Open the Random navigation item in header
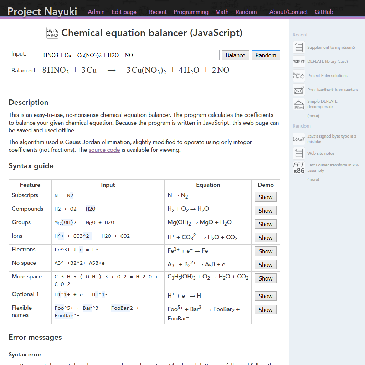The height and width of the screenshot is (365, 365). tap(246, 12)
